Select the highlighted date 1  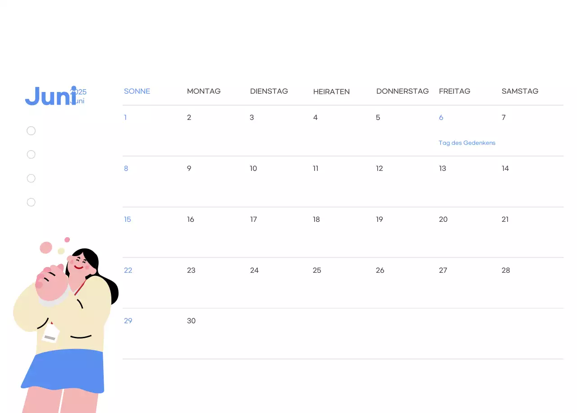coord(125,117)
